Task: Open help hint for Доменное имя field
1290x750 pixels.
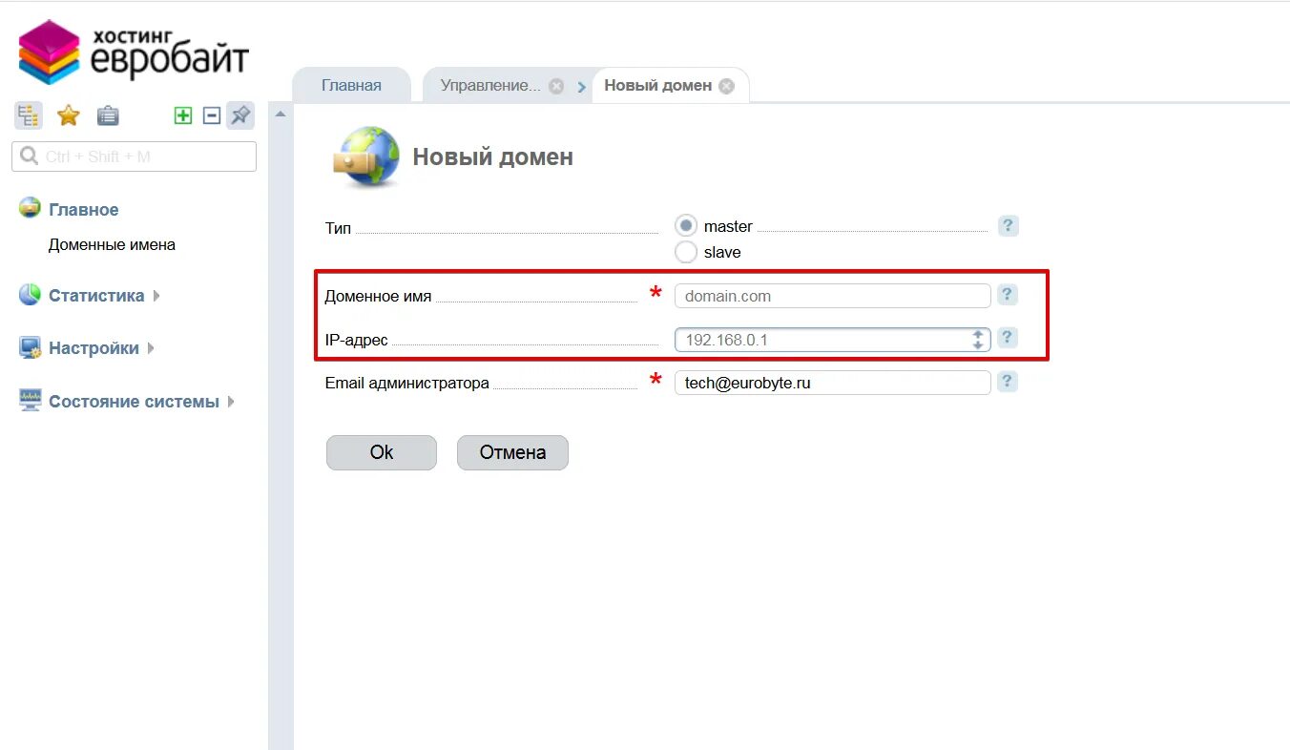Action: point(1008,295)
